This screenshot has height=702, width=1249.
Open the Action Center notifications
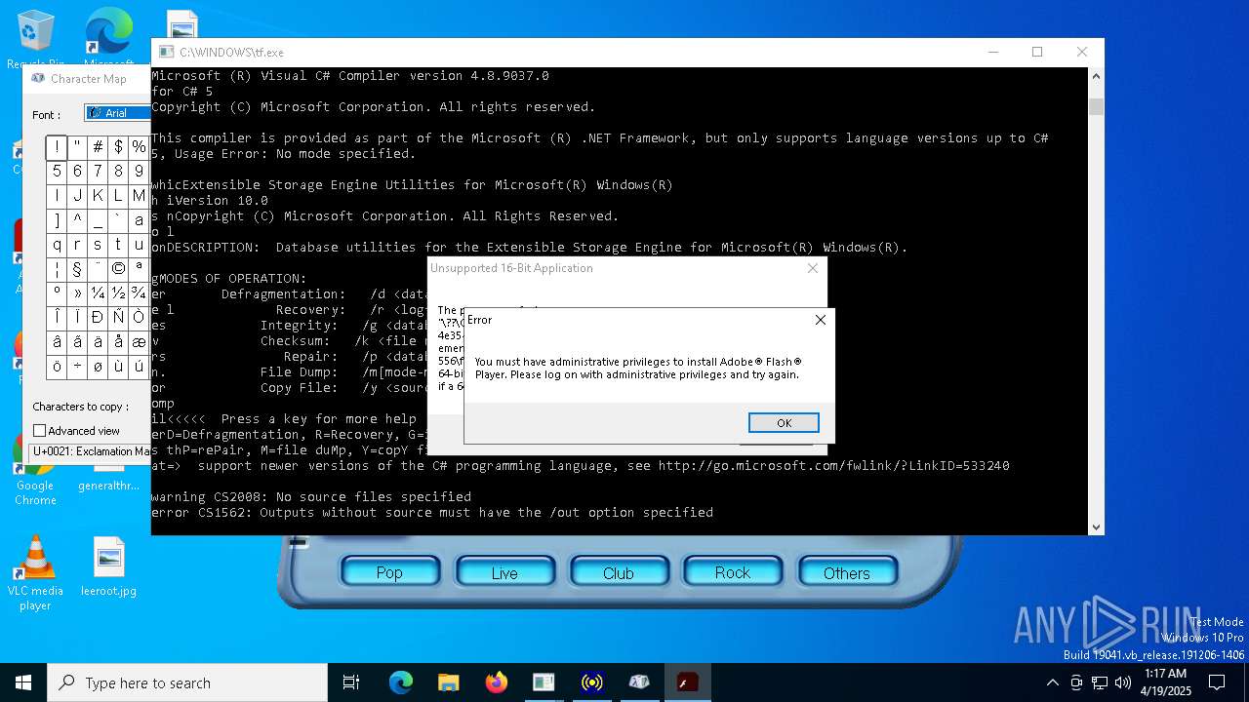click(x=1217, y=682)
